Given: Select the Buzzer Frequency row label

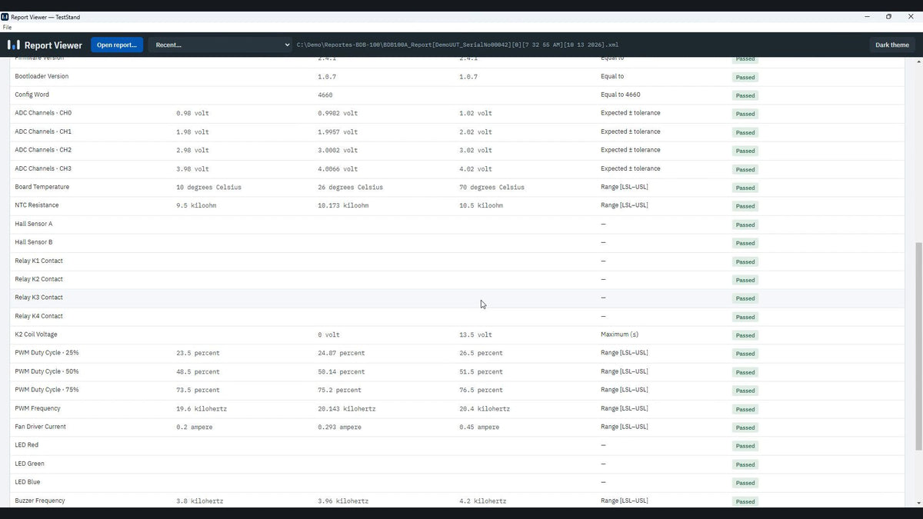Looking at the screenshot, I should (40, 501).
